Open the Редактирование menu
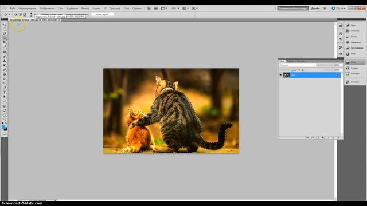 27,9
